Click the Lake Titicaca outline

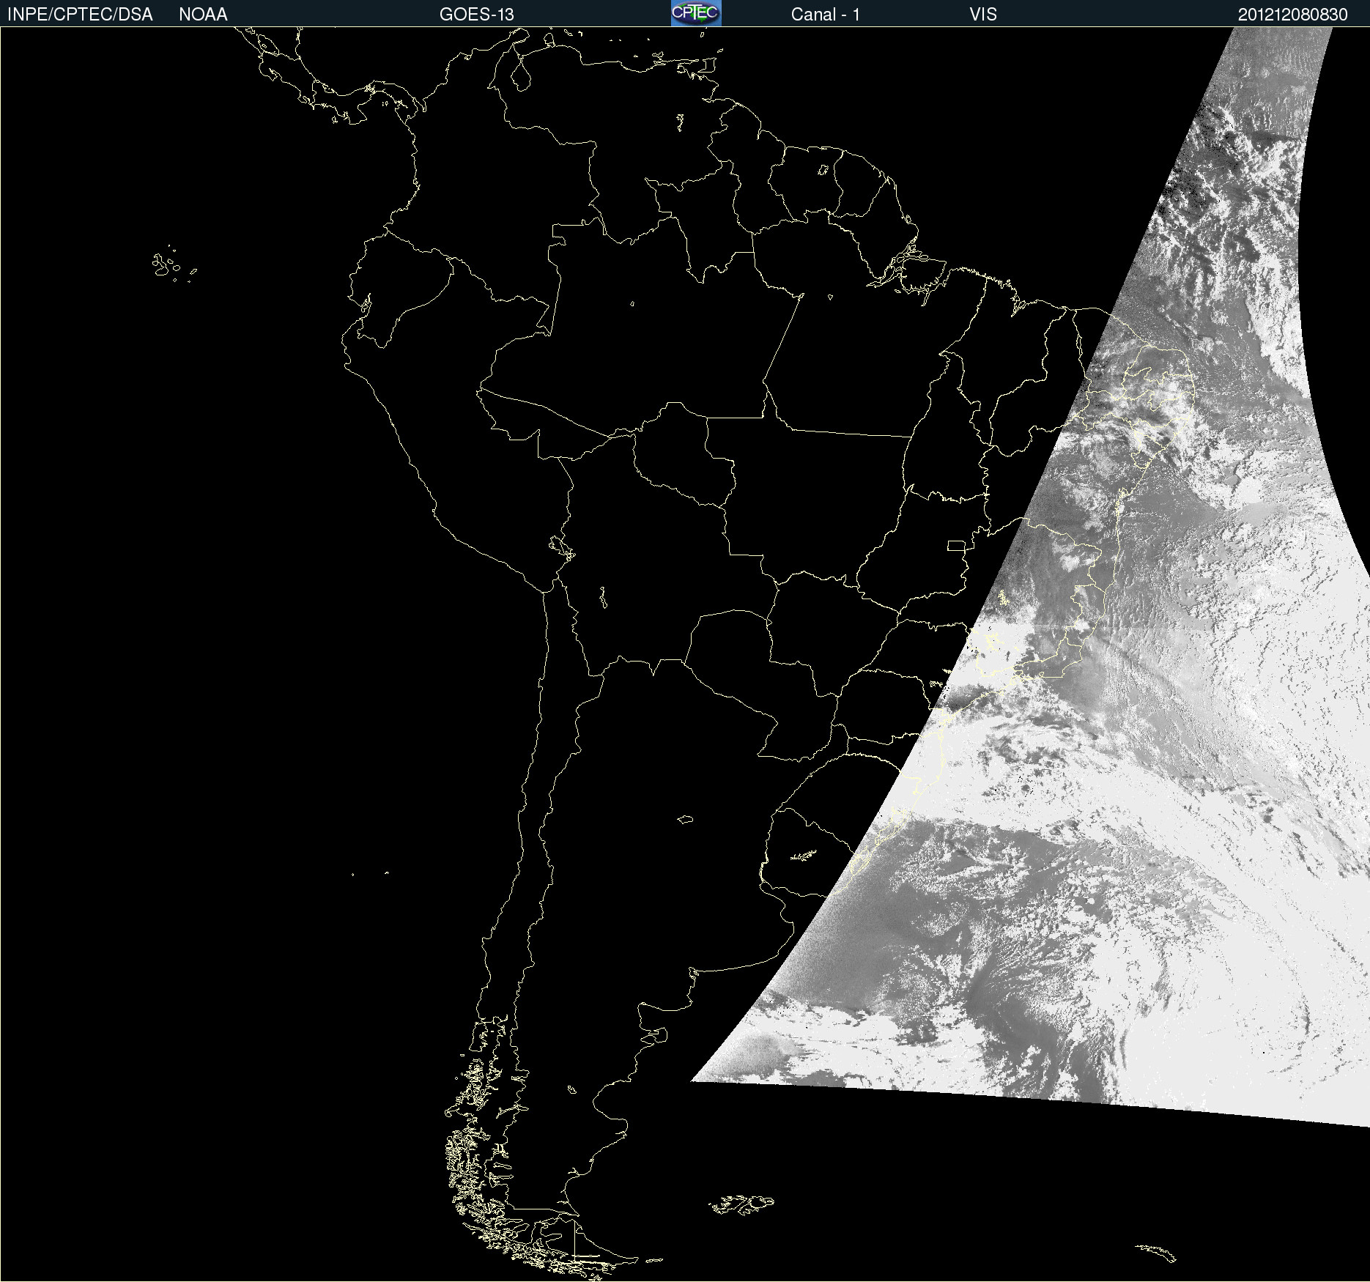pos(561,546)
